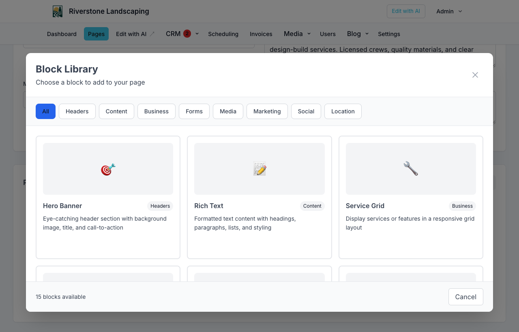Click the Riverstone Landscaping site title
The height and width of the screenshot is (332, 519).
pyautogui.click(x=109, y=11)
